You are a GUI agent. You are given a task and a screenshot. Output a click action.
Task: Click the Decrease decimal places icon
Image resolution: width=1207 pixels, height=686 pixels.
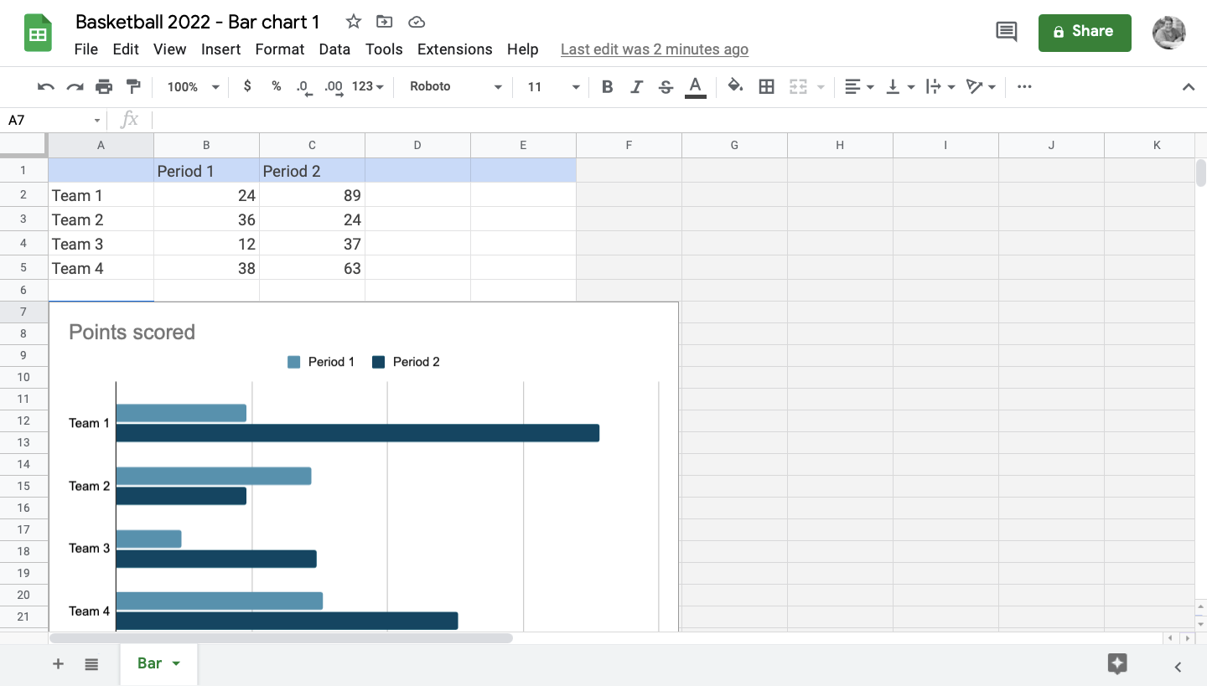[303, 86]
